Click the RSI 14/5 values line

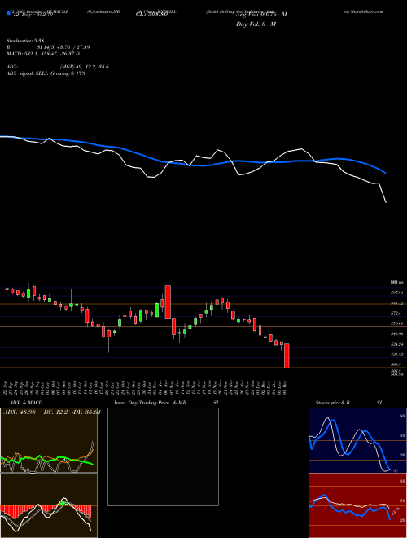click(48, 47)
